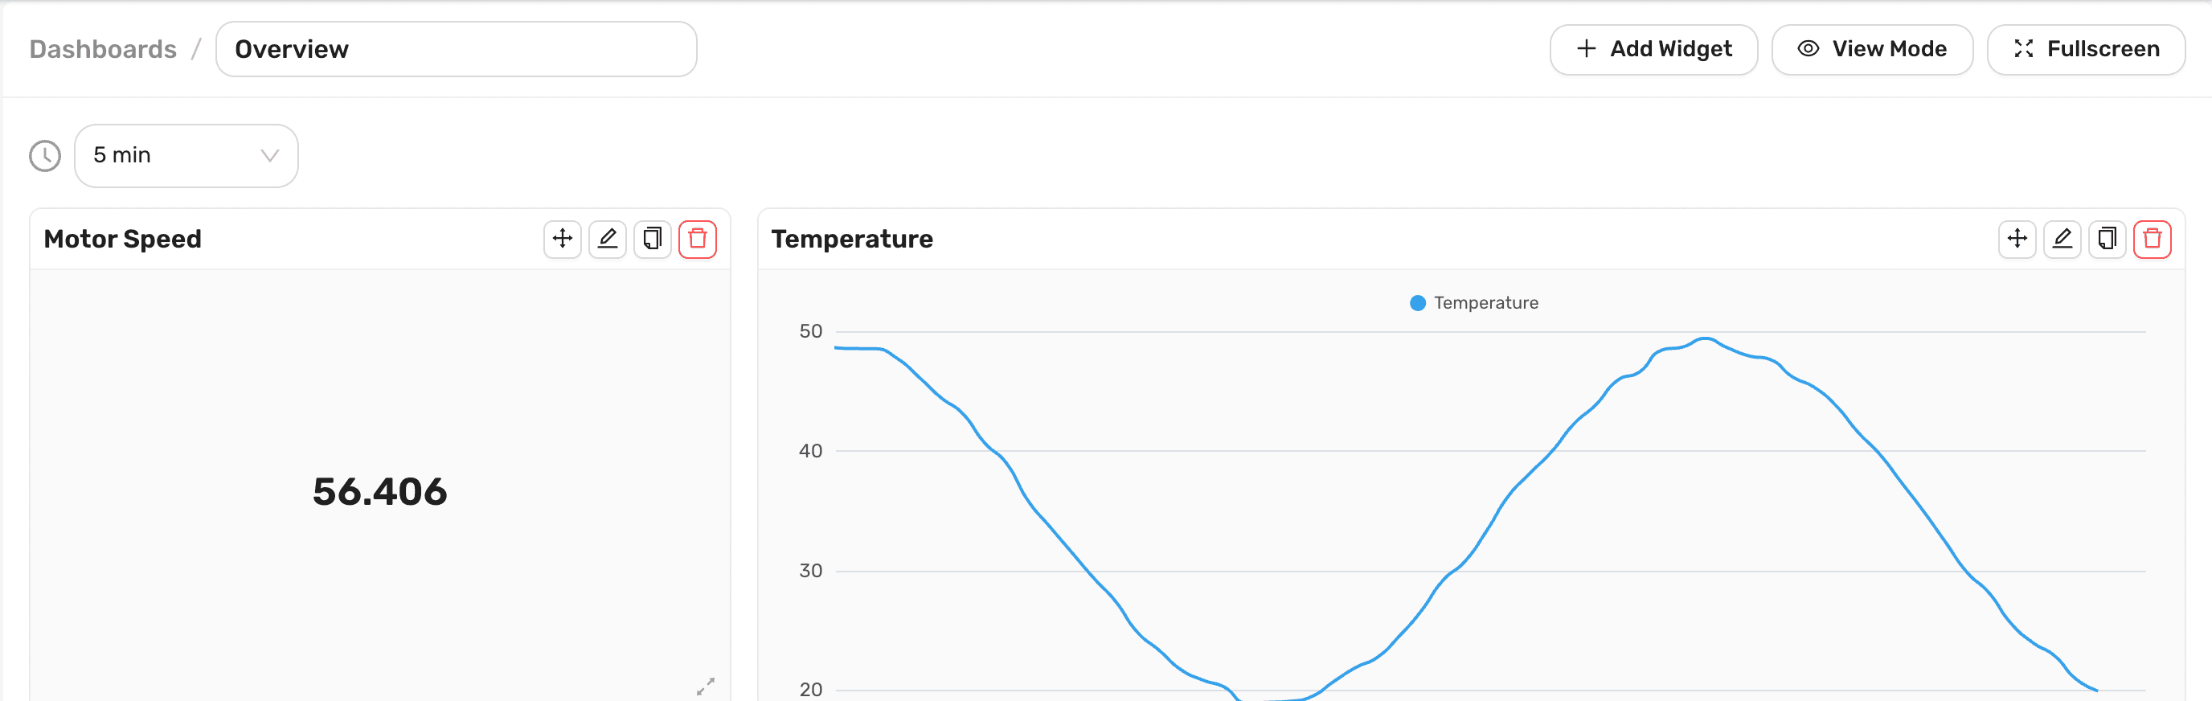This screenshot has width=2212, height=701.
Task: Click the Add Widget button
Action: [x=1653, y=50]
